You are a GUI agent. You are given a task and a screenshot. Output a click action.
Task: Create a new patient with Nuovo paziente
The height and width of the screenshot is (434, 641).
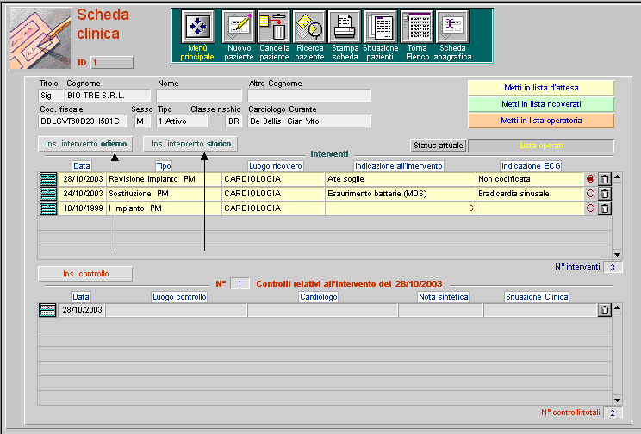(239, 27)
